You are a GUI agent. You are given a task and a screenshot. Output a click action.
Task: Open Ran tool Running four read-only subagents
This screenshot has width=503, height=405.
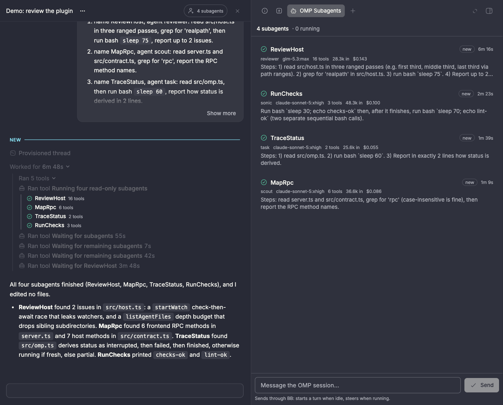83,188
